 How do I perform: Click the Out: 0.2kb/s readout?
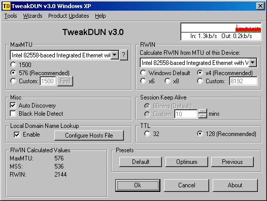coord(237,36)
